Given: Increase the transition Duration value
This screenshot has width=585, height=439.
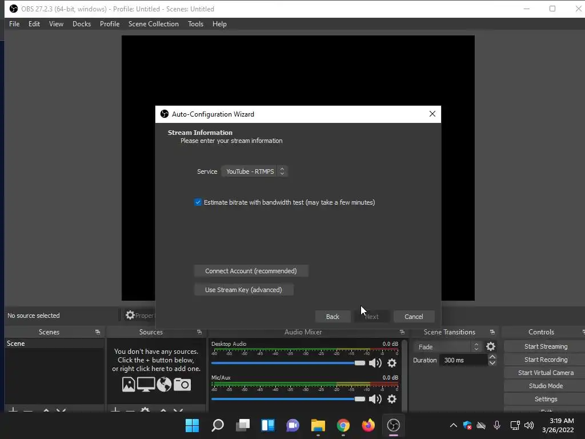Looking at the screenshot, I should point(492,357).
